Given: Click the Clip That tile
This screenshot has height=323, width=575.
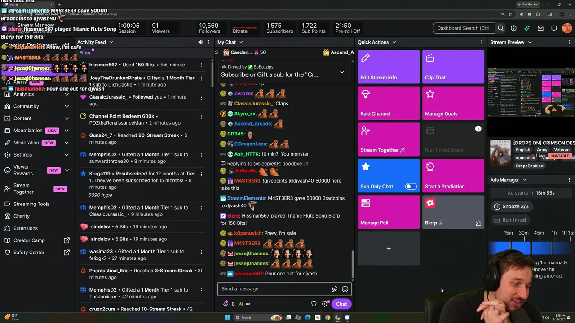Looking at the screenshot, I should [x=453, y=67].
